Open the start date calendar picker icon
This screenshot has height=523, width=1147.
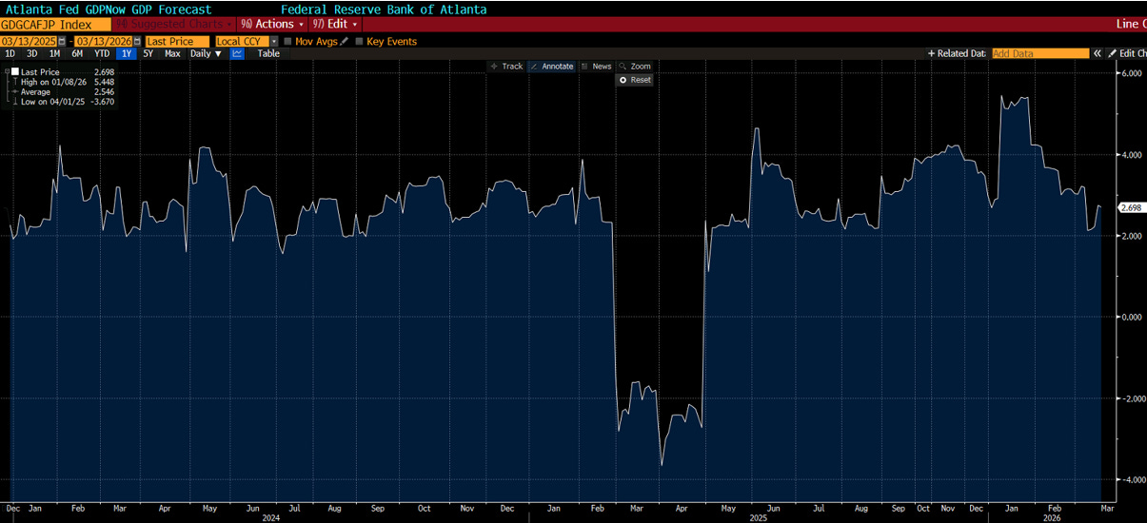[62, 41]
